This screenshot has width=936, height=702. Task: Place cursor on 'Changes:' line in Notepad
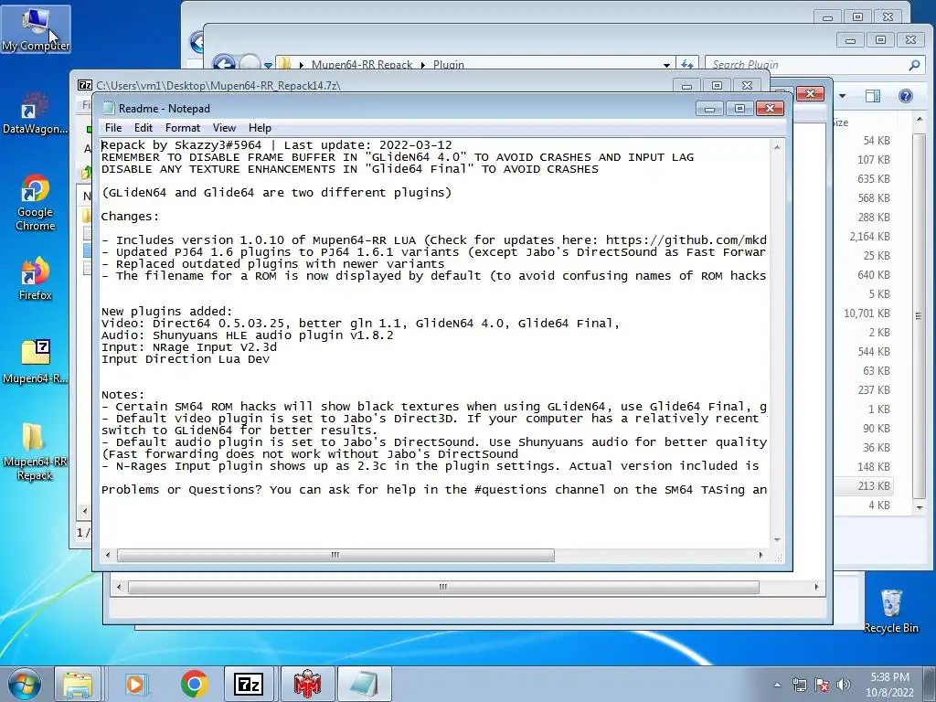point(130,217)
